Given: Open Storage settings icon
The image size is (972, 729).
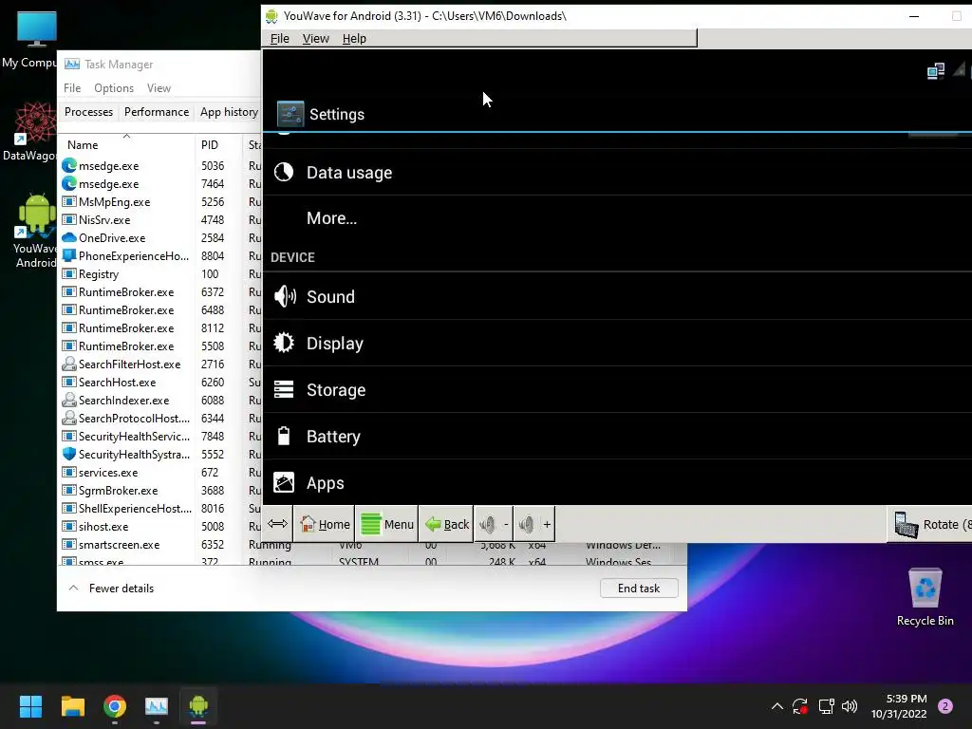Looking at the screenshot, I should pos(284,389).
